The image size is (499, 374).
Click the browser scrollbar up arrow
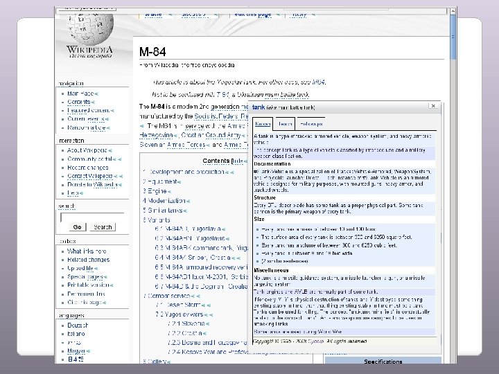(x=453, y=11)
